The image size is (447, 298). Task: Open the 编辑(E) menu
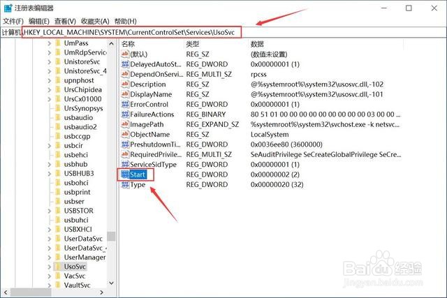coord(39,22)
